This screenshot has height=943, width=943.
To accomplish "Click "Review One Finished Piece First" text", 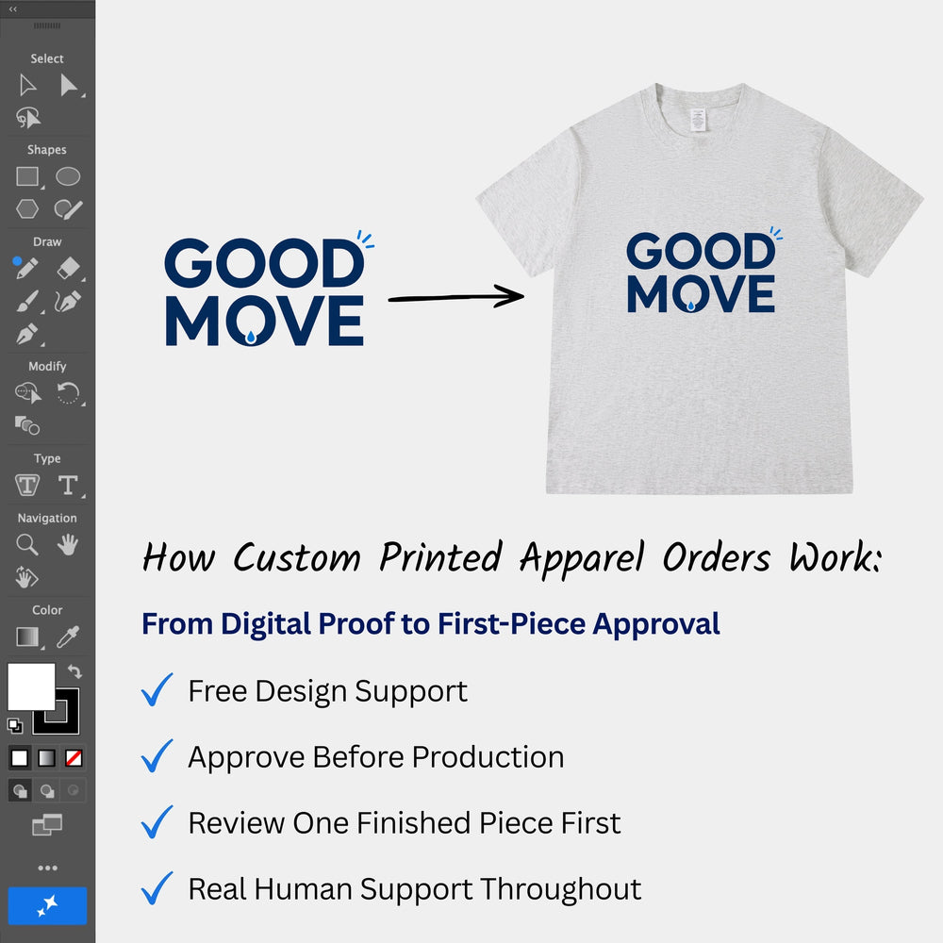I will [405, 823].
